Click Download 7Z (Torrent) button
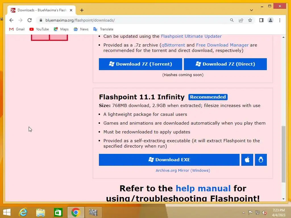 click(x=140, y=64)
